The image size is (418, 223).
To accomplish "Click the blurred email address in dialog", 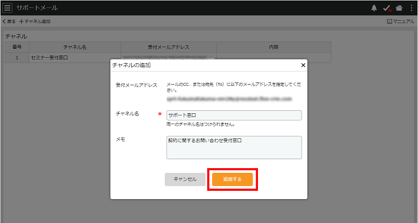I will pyautogui.click(x=229, y=99).
